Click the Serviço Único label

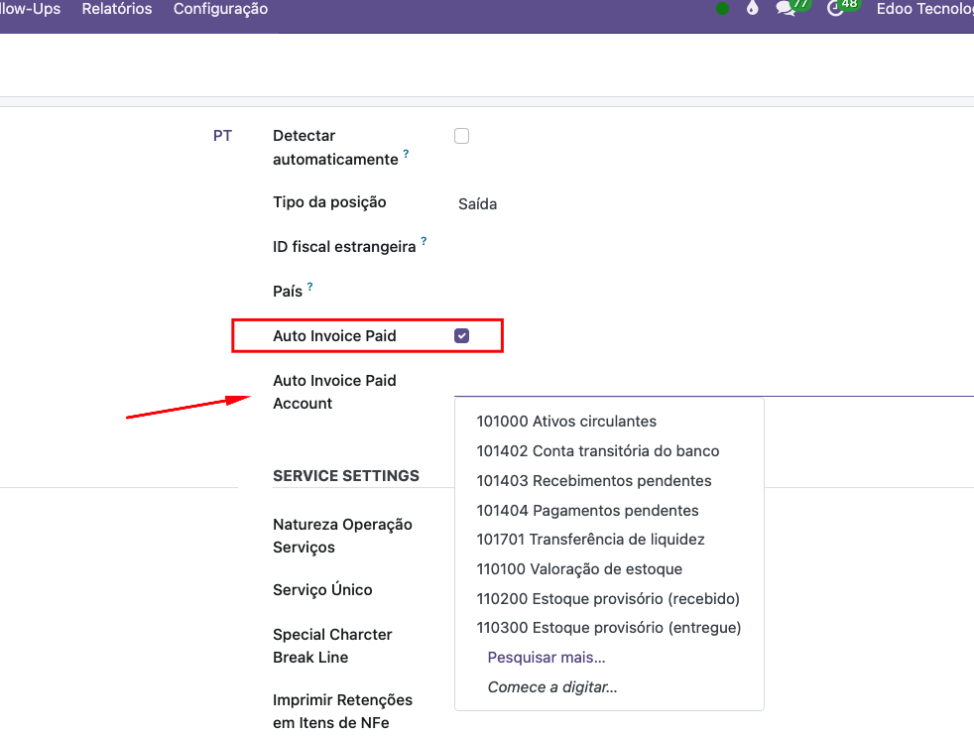pos(322,589)
